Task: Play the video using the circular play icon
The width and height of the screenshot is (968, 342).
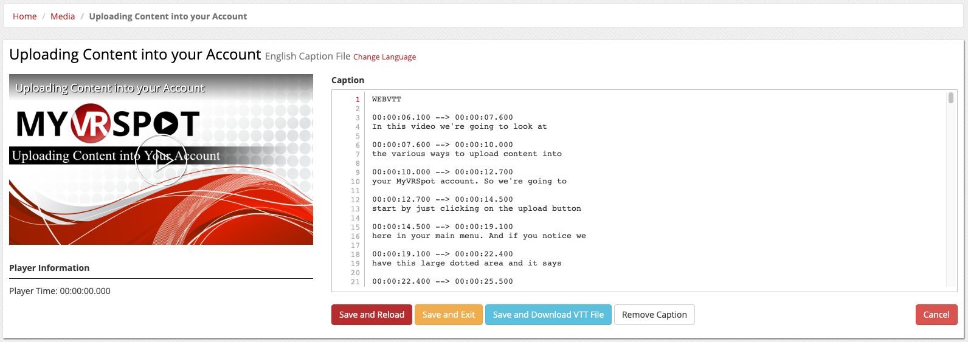Action: pyautogui.click(x=161, y=160)
